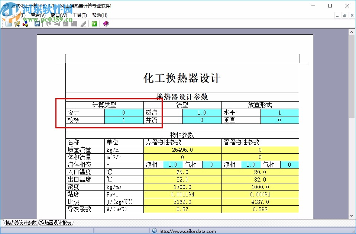Select the 水平 placement value cell

click(280, 112)
